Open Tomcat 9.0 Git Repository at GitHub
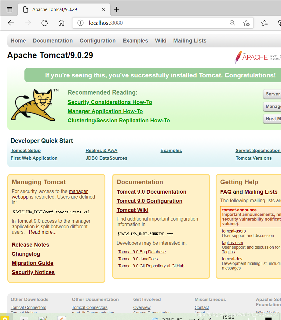 click(151, 266)
